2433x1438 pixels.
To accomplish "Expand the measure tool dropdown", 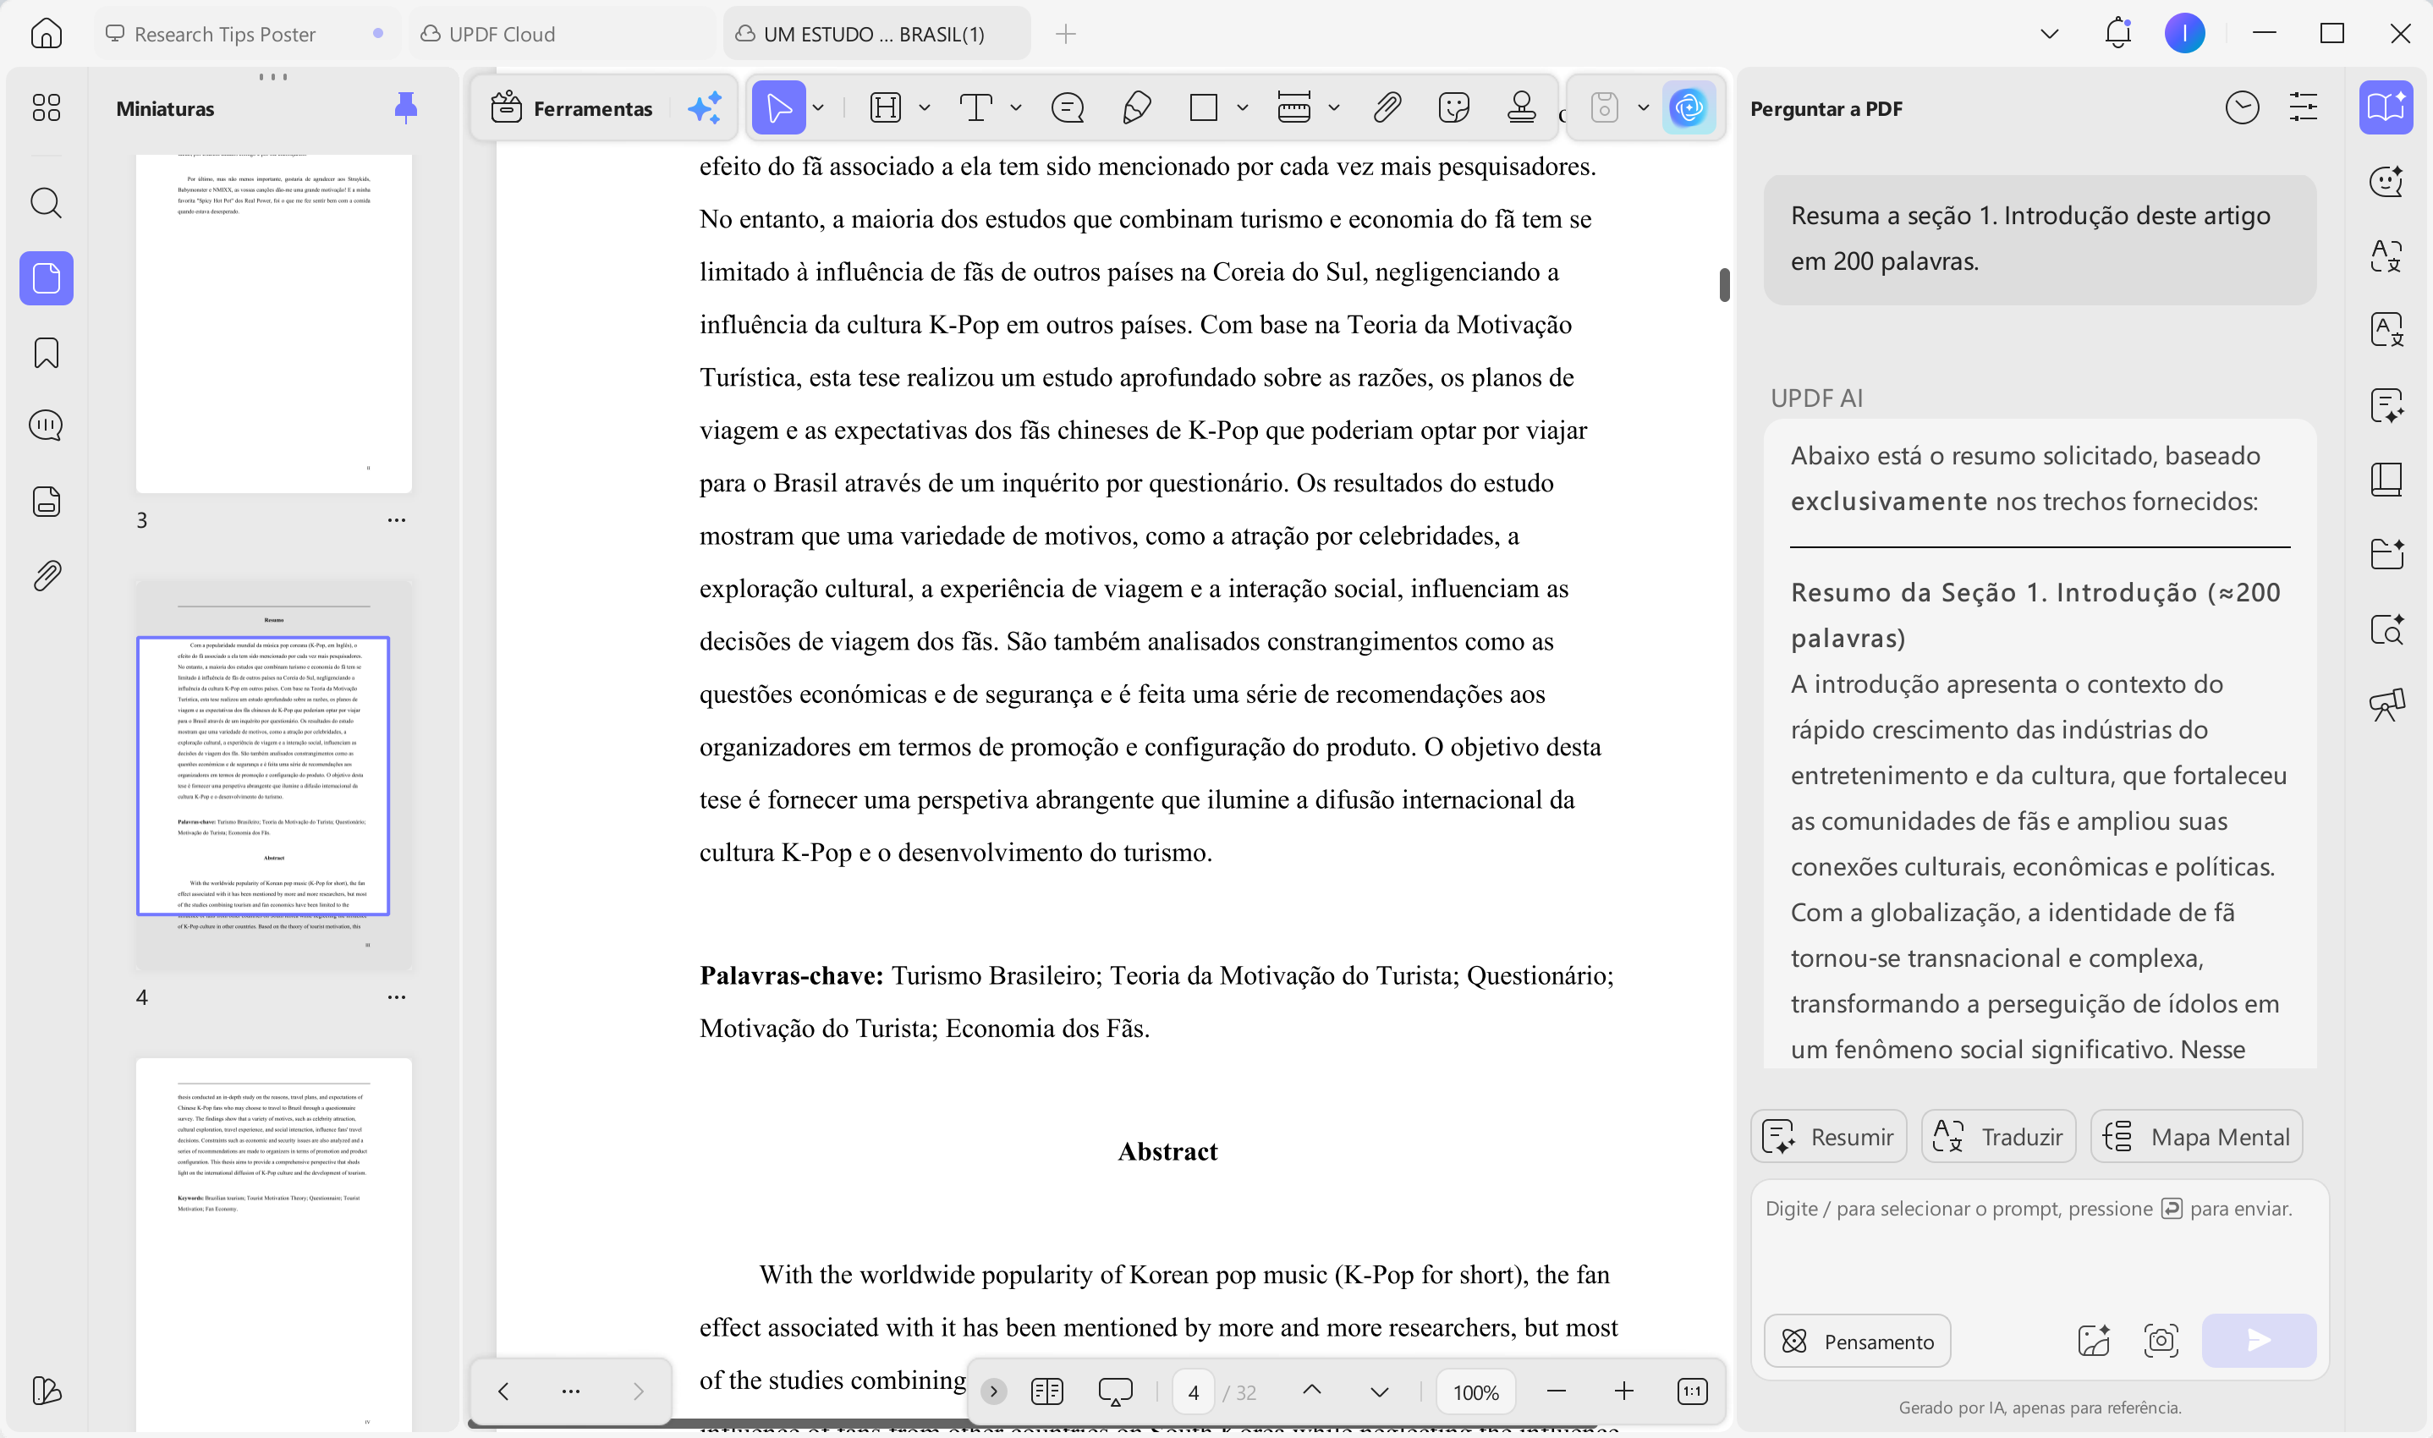I will pos(1333,107).
